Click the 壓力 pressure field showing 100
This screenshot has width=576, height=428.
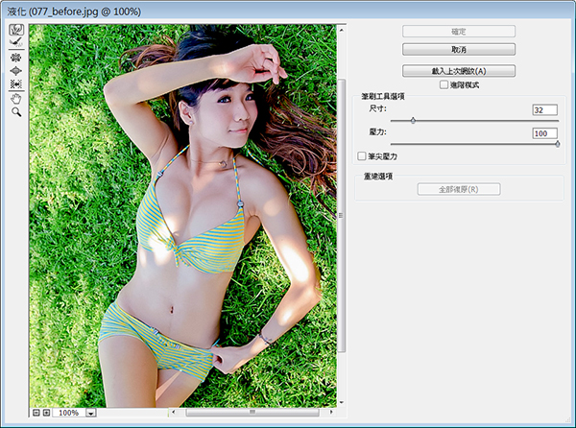click(544, 133)
